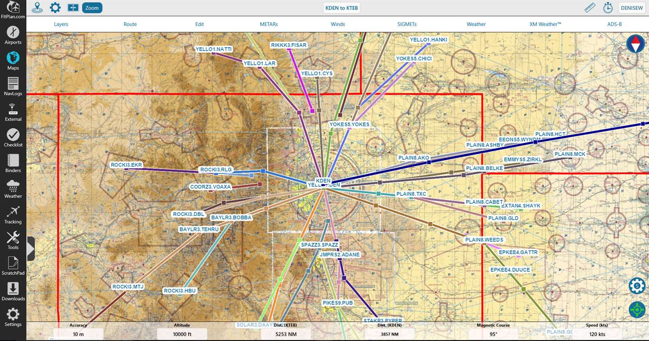Open Settings in the sidebar
The image size is (649, 341).
click(13, 317)
